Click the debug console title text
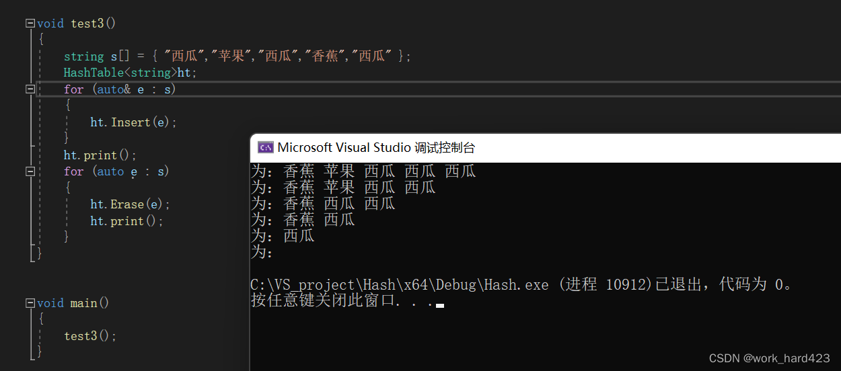This screenshot has width=841, height=371. 376,148
